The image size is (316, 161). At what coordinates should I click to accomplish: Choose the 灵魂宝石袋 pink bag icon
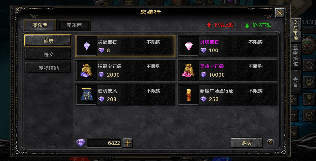tap(189, 71)
